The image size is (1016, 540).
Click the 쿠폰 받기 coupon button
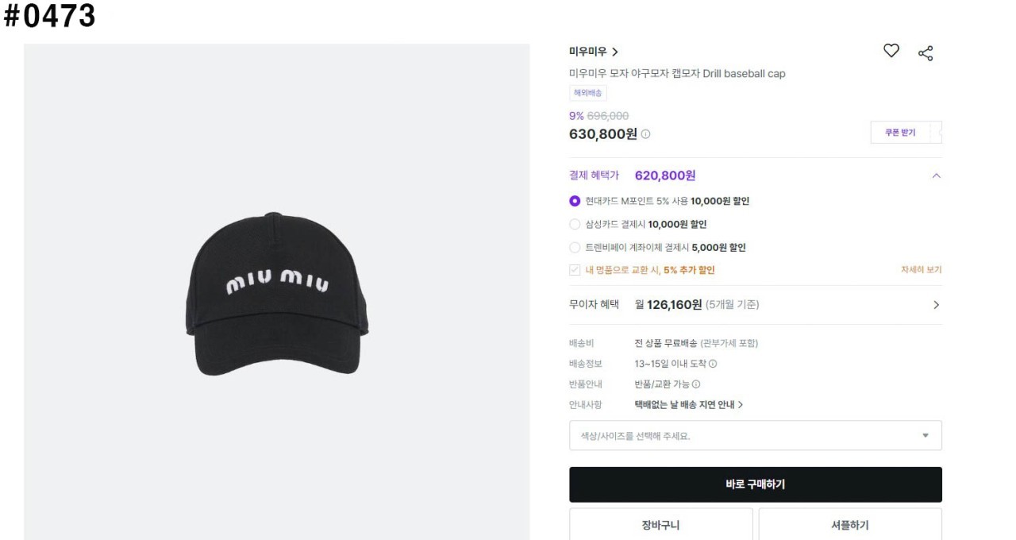[x=900, y=133]
